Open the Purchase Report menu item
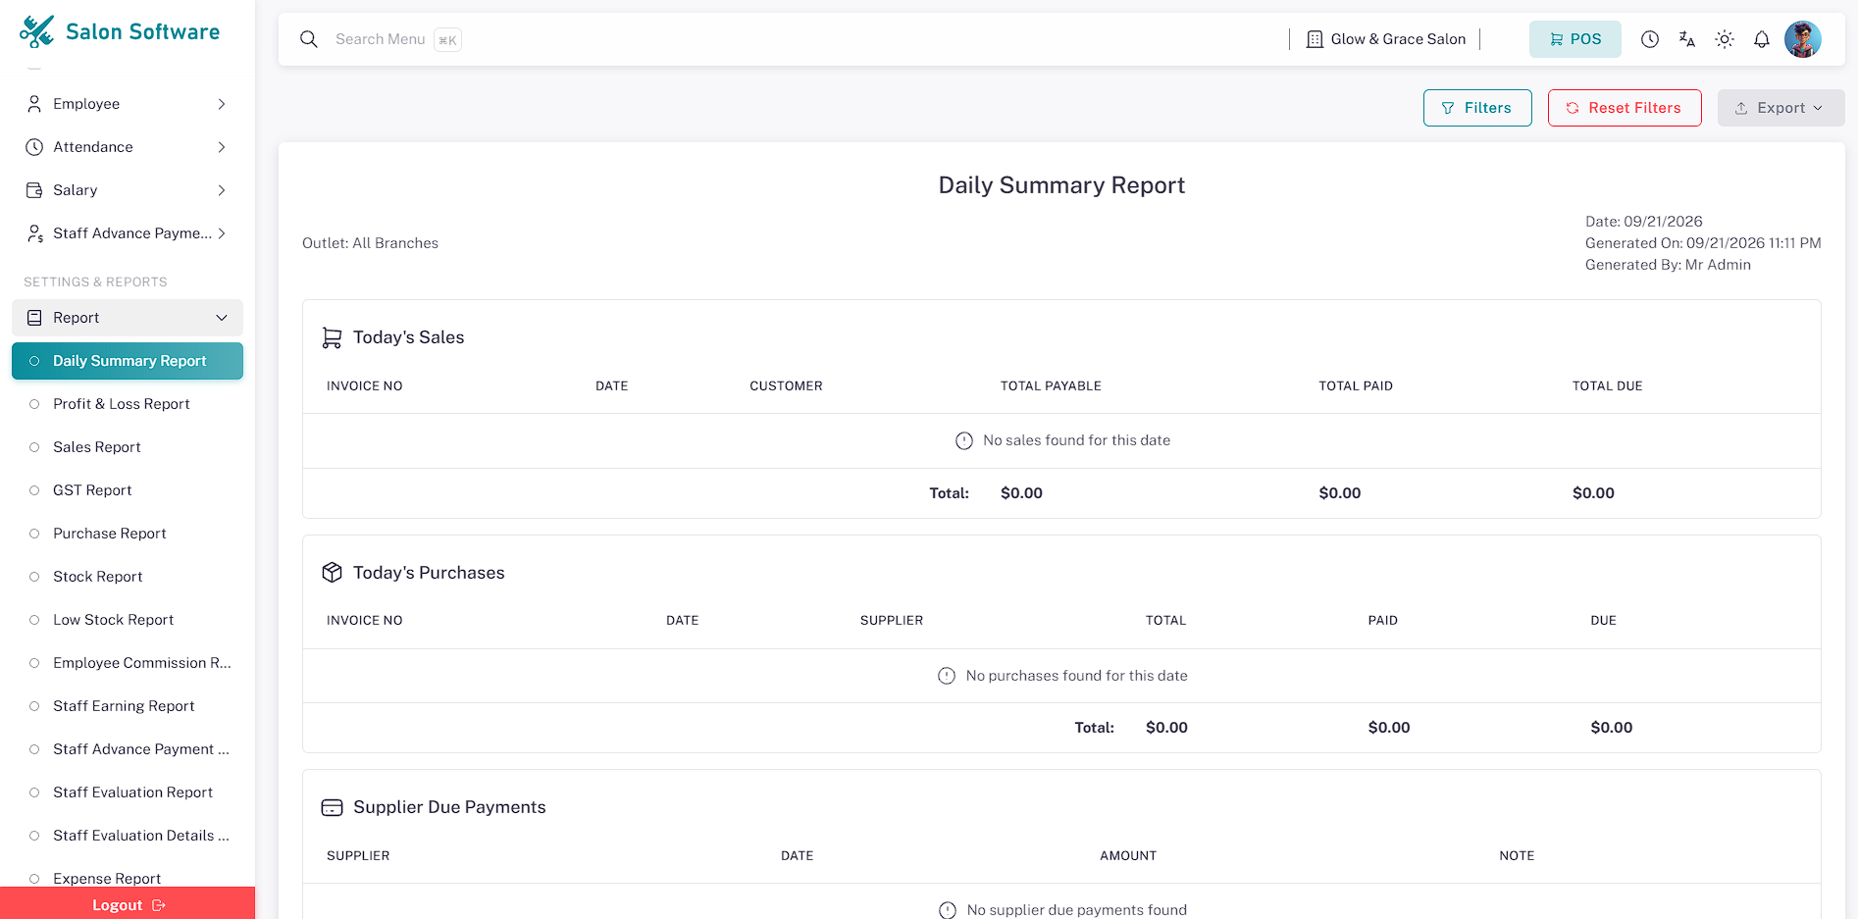The image size is (1858, 919). (x=128, y=534)
